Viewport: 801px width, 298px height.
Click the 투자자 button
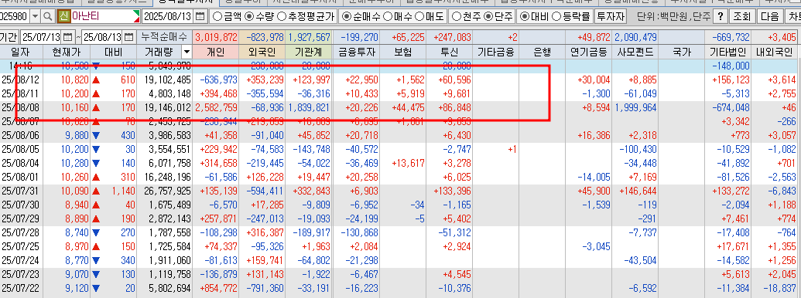pyautogui.click(x=611, y=16)
